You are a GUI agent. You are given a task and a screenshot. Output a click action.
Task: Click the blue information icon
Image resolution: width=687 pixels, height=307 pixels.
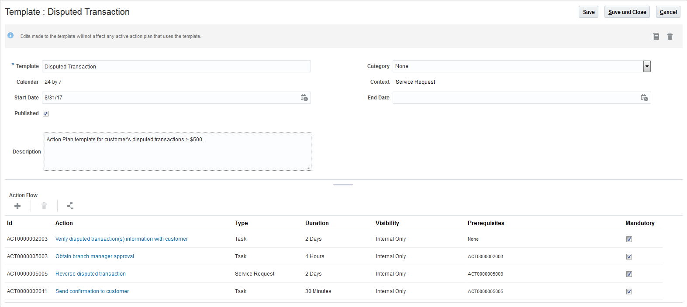click(x=10, y=36)
